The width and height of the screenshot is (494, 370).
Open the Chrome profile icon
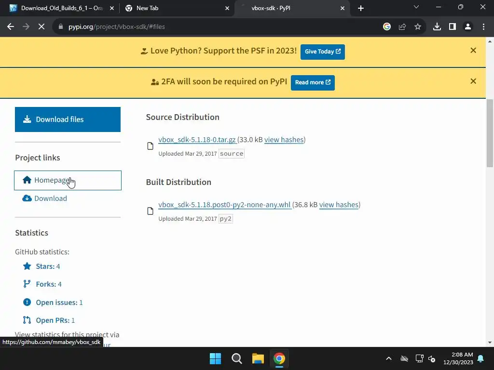468,27
